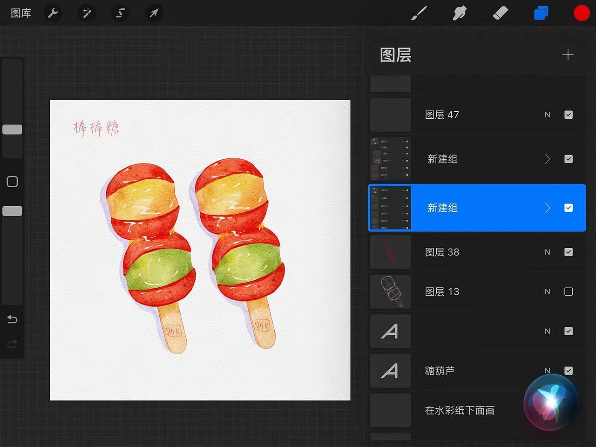This screenshot has height=447, width=596.
Task: Open the red color picker circle
Action: pos(582,13)
